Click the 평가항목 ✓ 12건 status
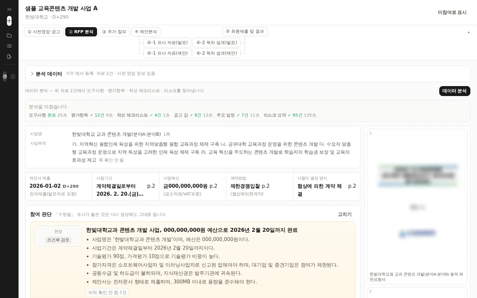 (92, 115)
